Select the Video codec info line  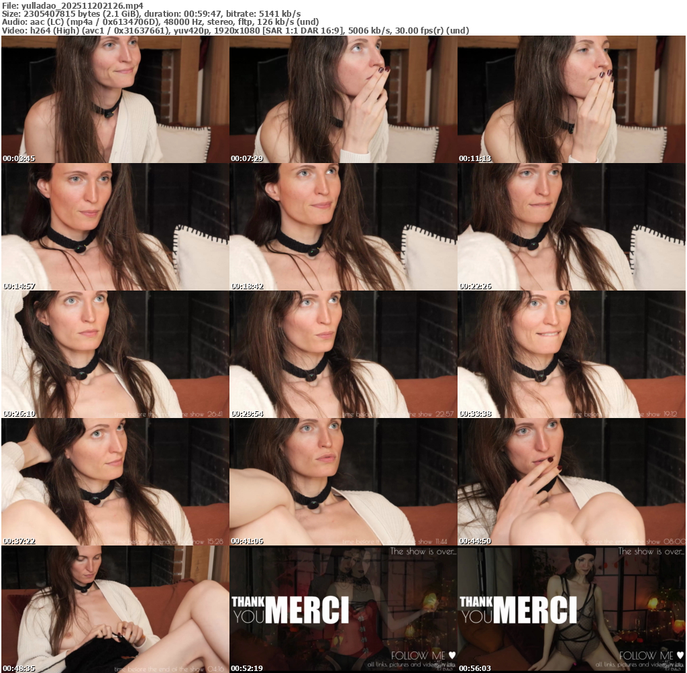click(235, 31)
